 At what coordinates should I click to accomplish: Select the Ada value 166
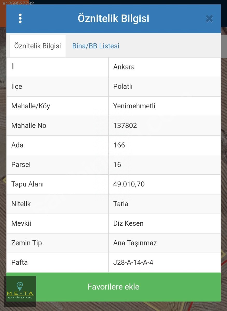(x=119, y=145)
